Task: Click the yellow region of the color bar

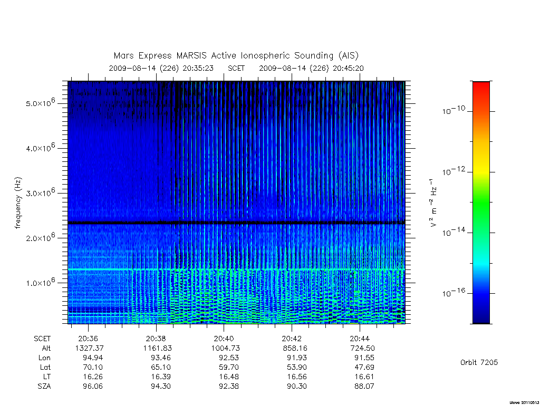Action: coord(481,165)
